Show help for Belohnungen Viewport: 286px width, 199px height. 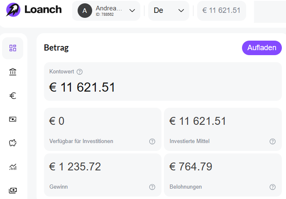pyautogui.click(x=272, y=187)
